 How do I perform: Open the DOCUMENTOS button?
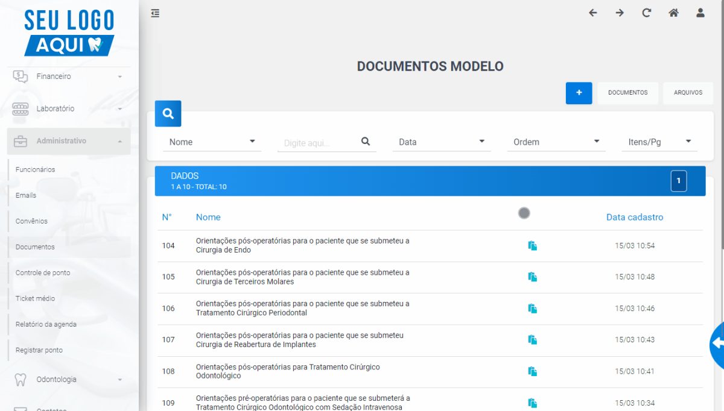point(628,93)
